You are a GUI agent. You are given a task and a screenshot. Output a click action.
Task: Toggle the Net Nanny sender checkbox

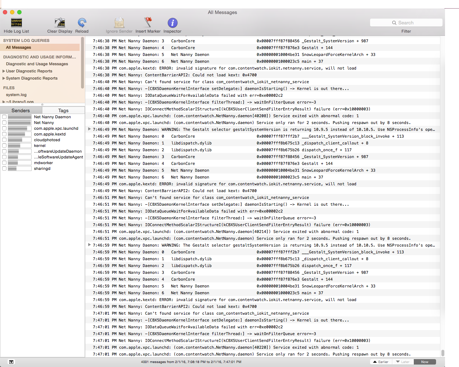tap(4, 123)
